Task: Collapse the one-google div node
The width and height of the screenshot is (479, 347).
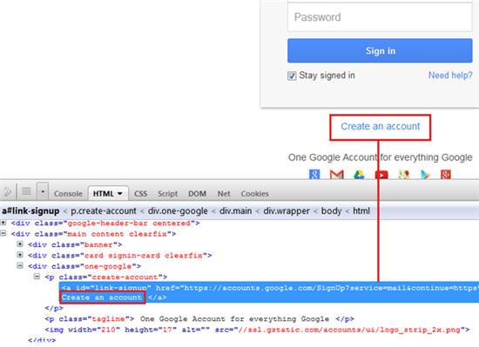Action: 20,266
